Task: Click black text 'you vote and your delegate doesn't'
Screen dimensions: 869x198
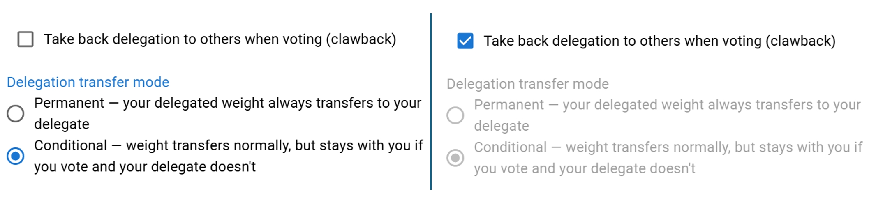Action: [x=145, y=167]
